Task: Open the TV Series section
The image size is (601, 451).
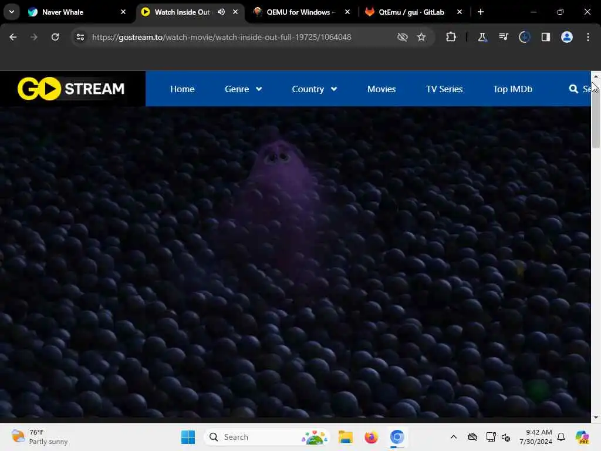Action: [x=444, y=89]
